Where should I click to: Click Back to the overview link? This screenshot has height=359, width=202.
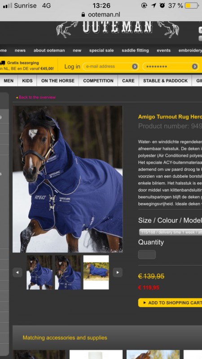point(36,97)
